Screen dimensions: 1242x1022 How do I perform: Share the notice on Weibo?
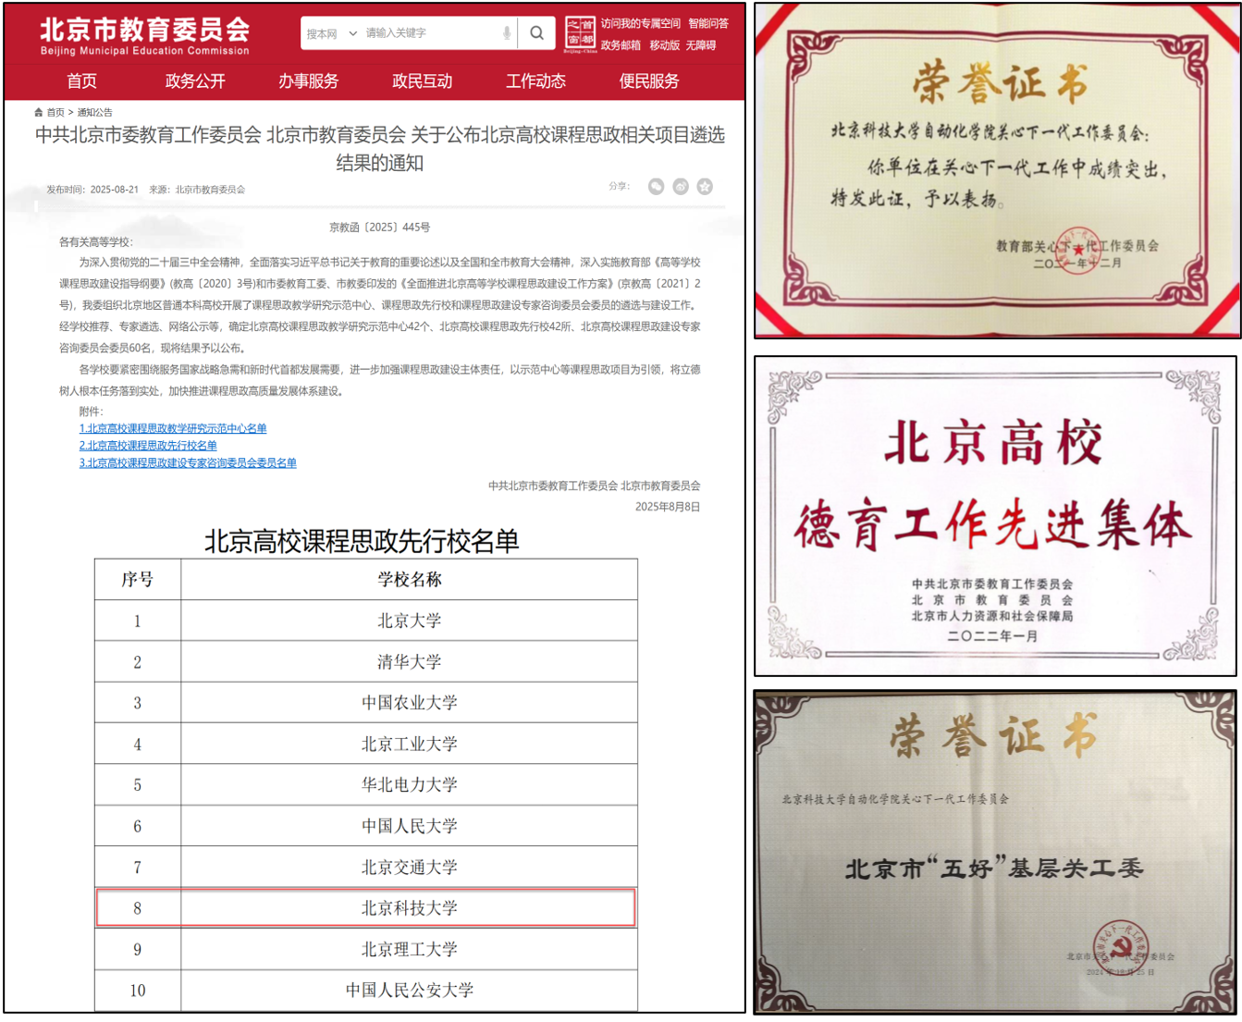[682, 186]
